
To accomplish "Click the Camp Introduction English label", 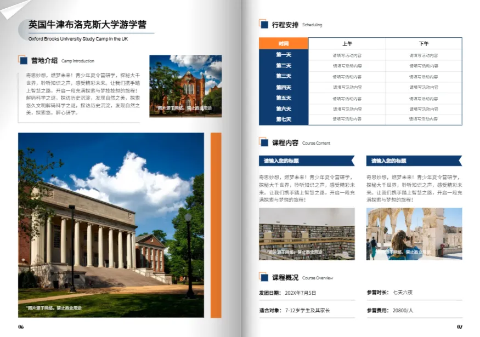I will pos(78,61).
